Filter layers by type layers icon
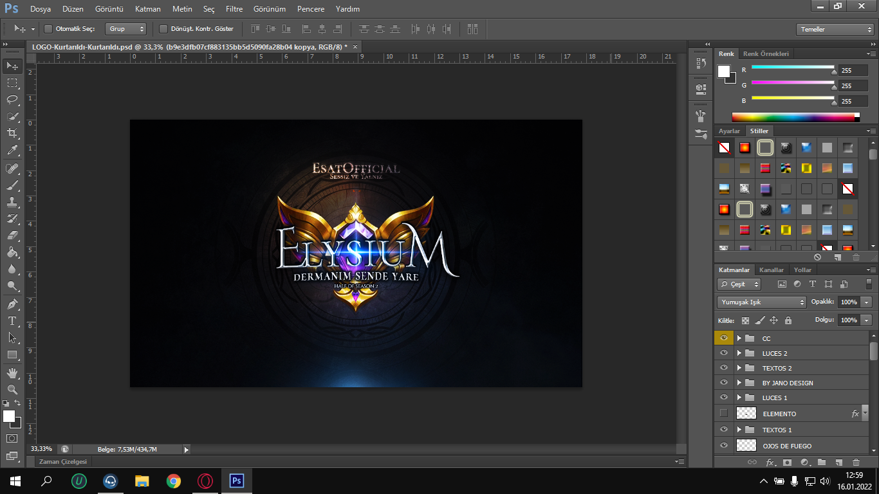 point(813,284)
